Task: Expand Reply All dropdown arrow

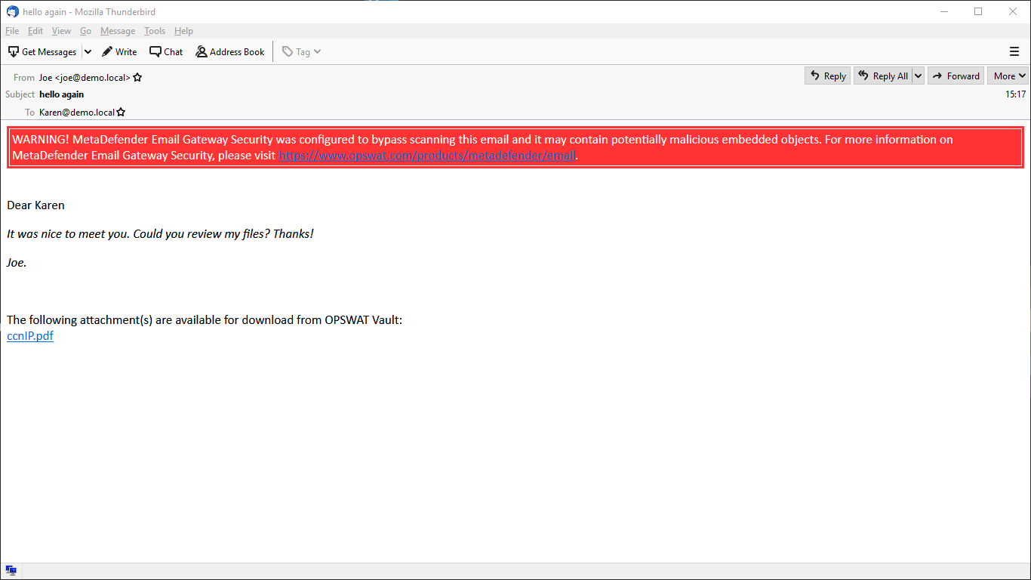Action: pyautogui.click(x=918, y=76)
